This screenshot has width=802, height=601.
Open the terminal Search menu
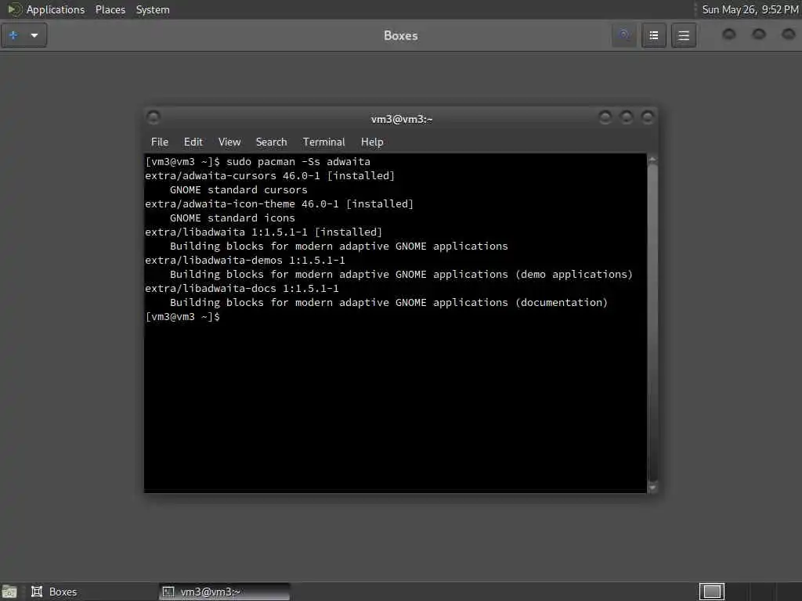click(x=271, y=142)
